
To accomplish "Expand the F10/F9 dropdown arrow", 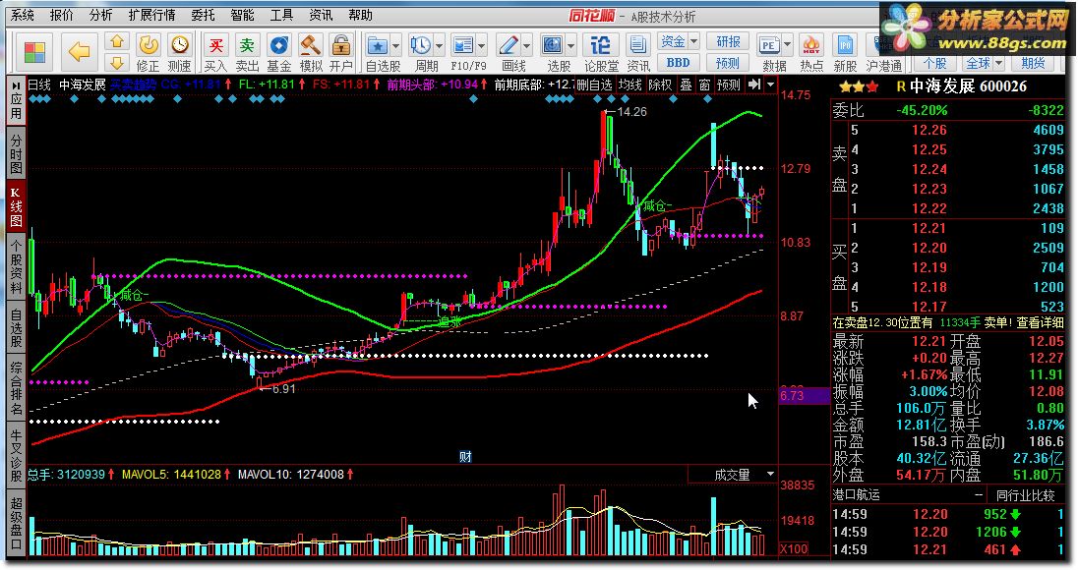I will [x=481, y=46].
